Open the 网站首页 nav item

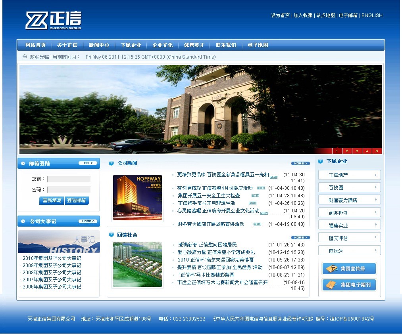[35, 45]
